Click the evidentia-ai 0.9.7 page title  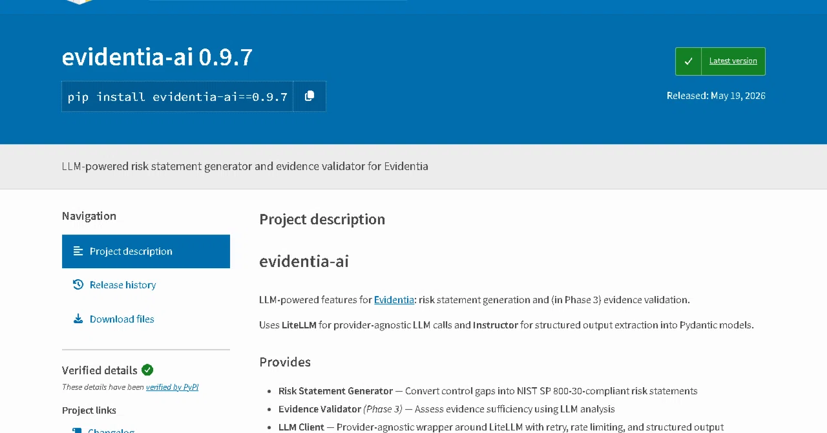157,58
